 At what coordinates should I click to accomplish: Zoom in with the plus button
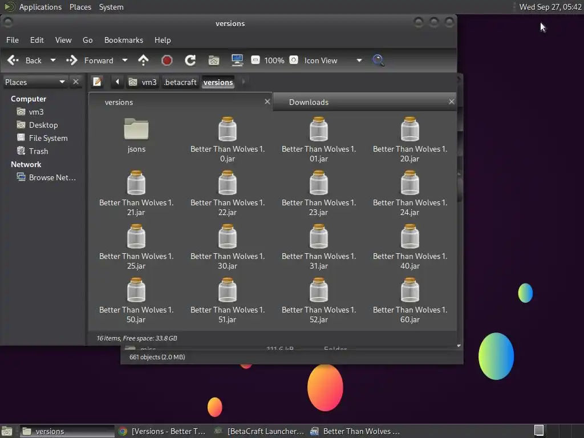[294, 60]
